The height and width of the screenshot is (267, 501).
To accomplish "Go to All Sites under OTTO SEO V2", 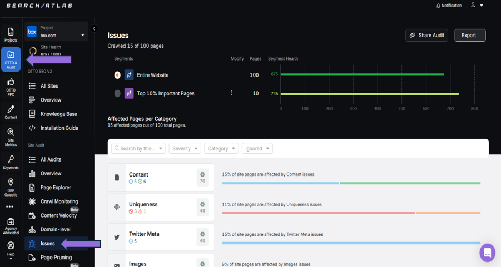I will [x=49, y=86].
